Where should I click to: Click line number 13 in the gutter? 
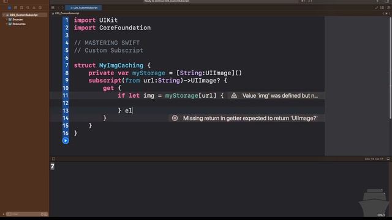[x=66, y=111]
